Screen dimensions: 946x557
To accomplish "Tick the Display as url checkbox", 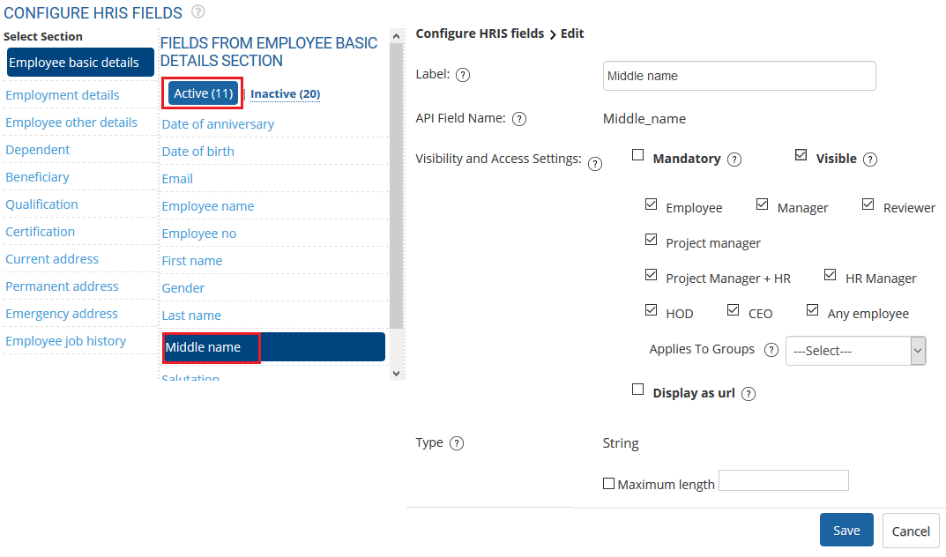I will tap(638, 390).
